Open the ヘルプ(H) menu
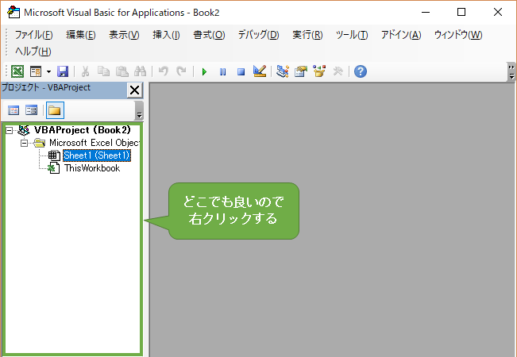The width and height of the screenshot is (517, 357). [33, 52]
